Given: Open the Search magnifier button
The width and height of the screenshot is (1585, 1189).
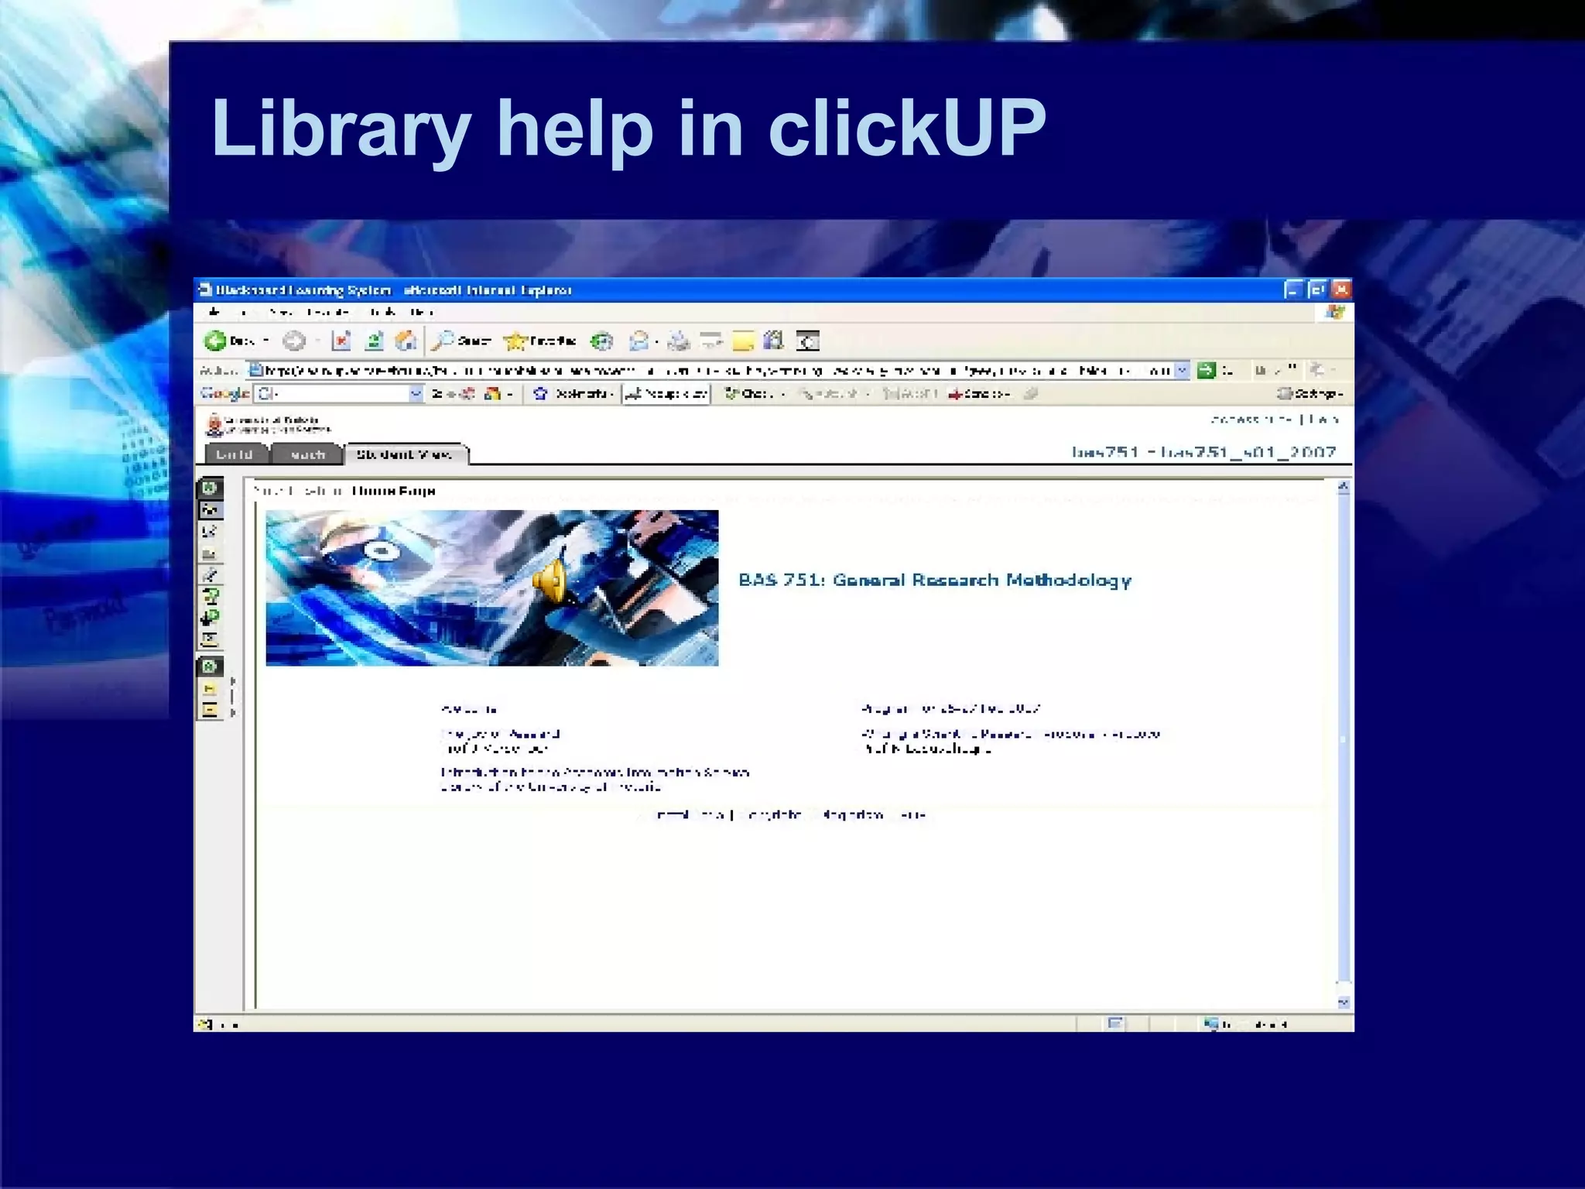Looking at the screenshot, I should point(462,341).
